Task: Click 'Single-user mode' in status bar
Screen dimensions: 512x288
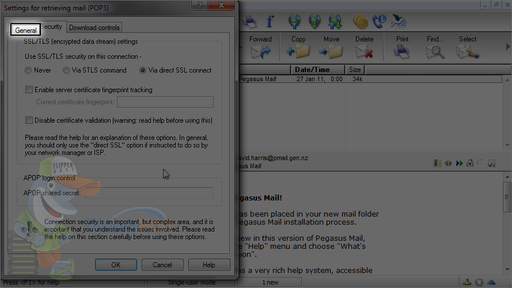Action: pos(192,282)
